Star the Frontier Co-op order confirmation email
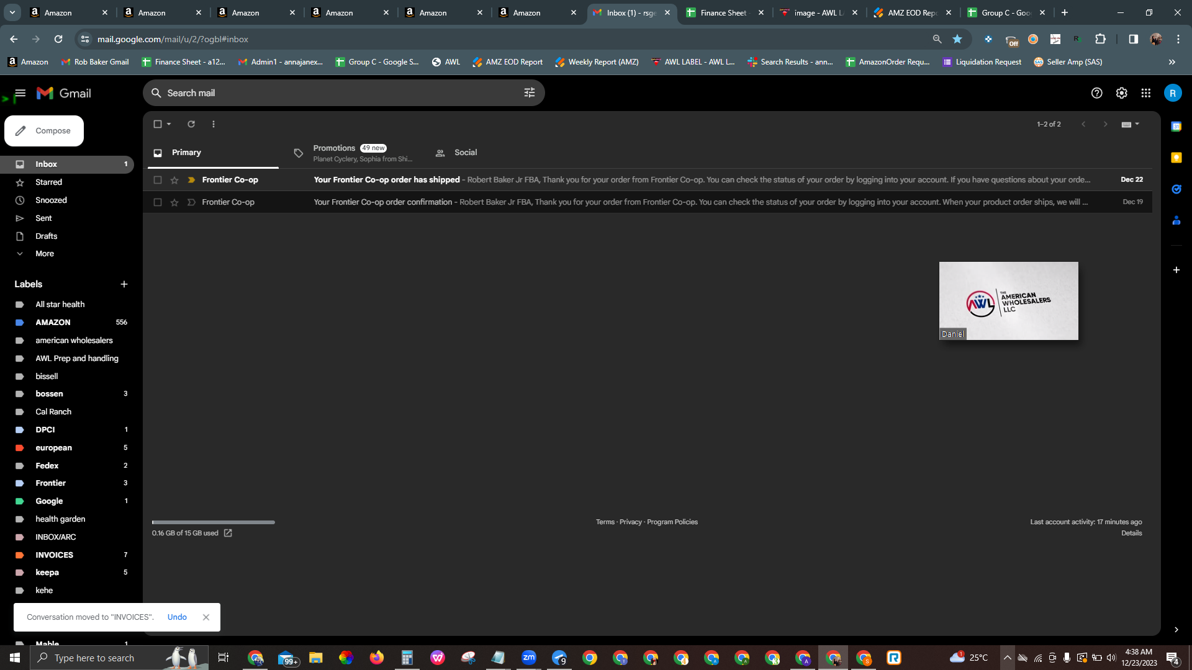Viewport: 1192px width, 670px height. [174, 202]
